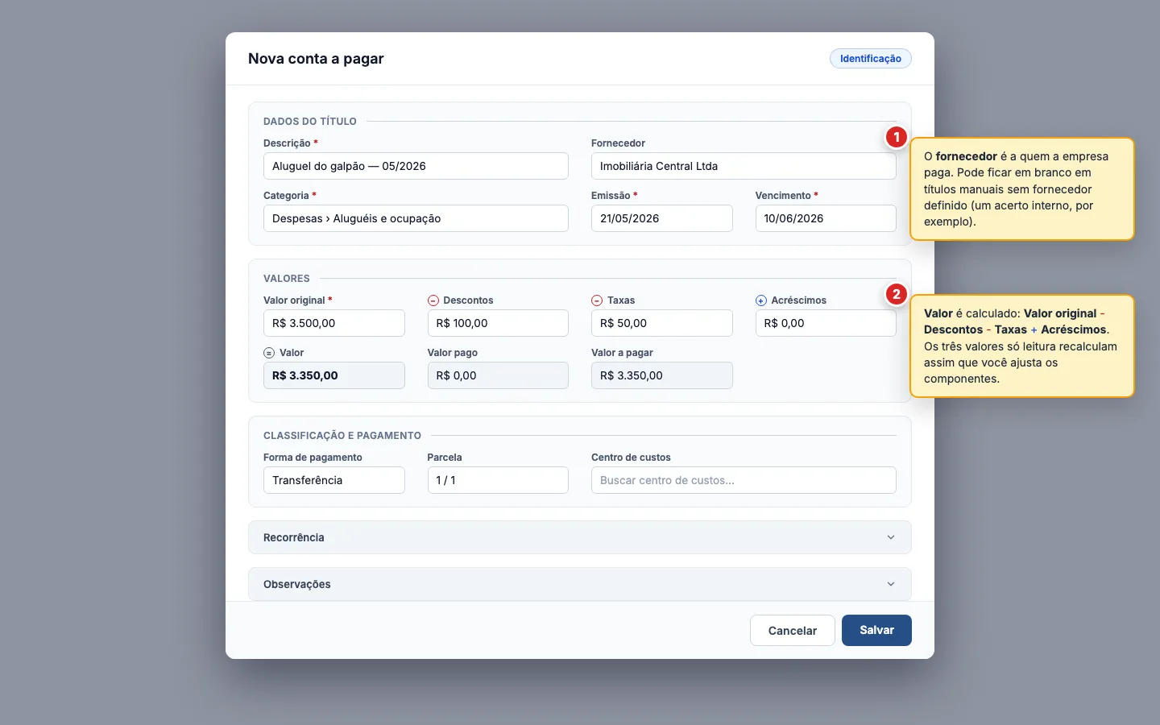Expand the Recorrência section chevron
The width and height of the screenshot is (1160, 725).
[891, 537]
